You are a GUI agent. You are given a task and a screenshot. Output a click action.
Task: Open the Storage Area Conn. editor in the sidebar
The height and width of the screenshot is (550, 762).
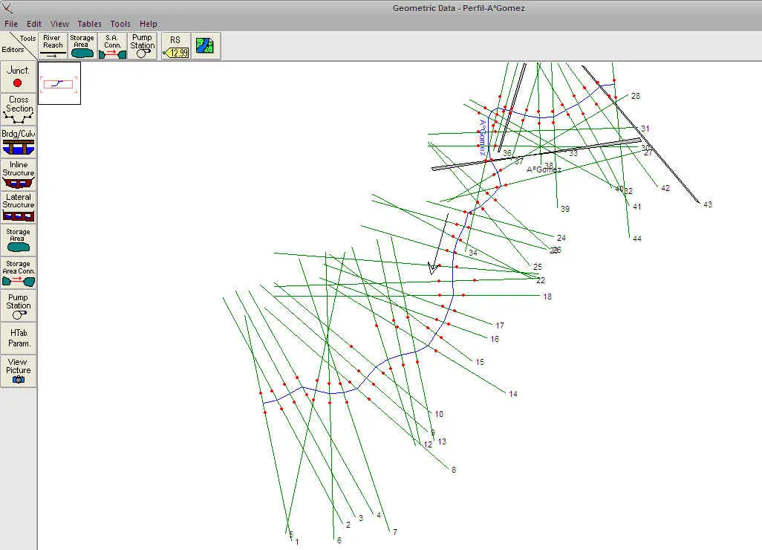(x=18, y=272)
